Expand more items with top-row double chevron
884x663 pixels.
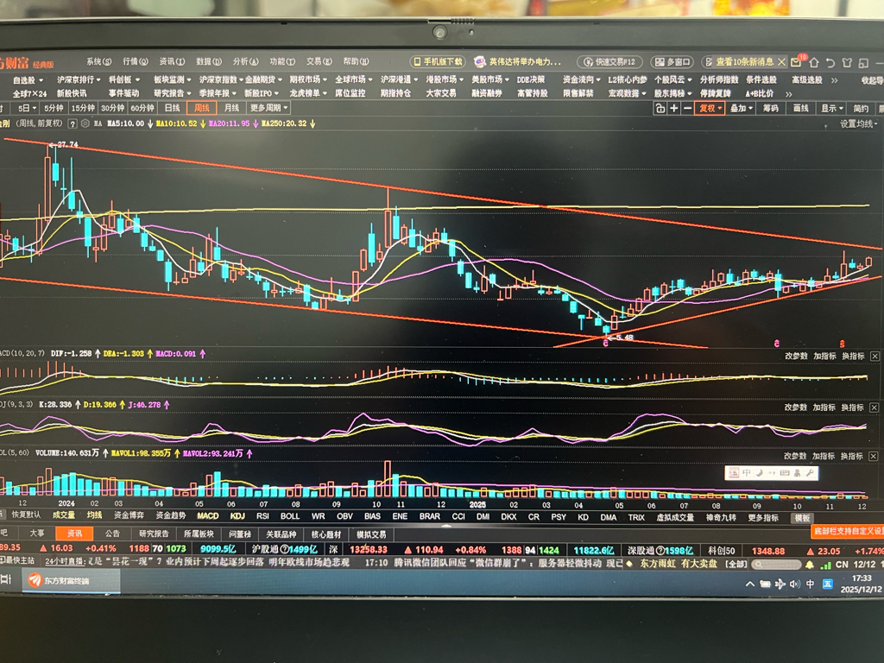(x=835, y=80)
